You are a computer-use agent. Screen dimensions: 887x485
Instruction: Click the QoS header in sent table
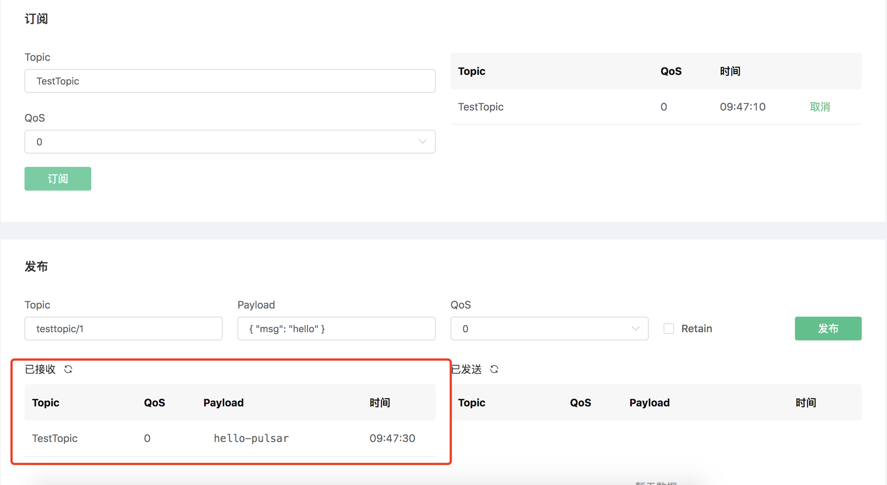580,403
